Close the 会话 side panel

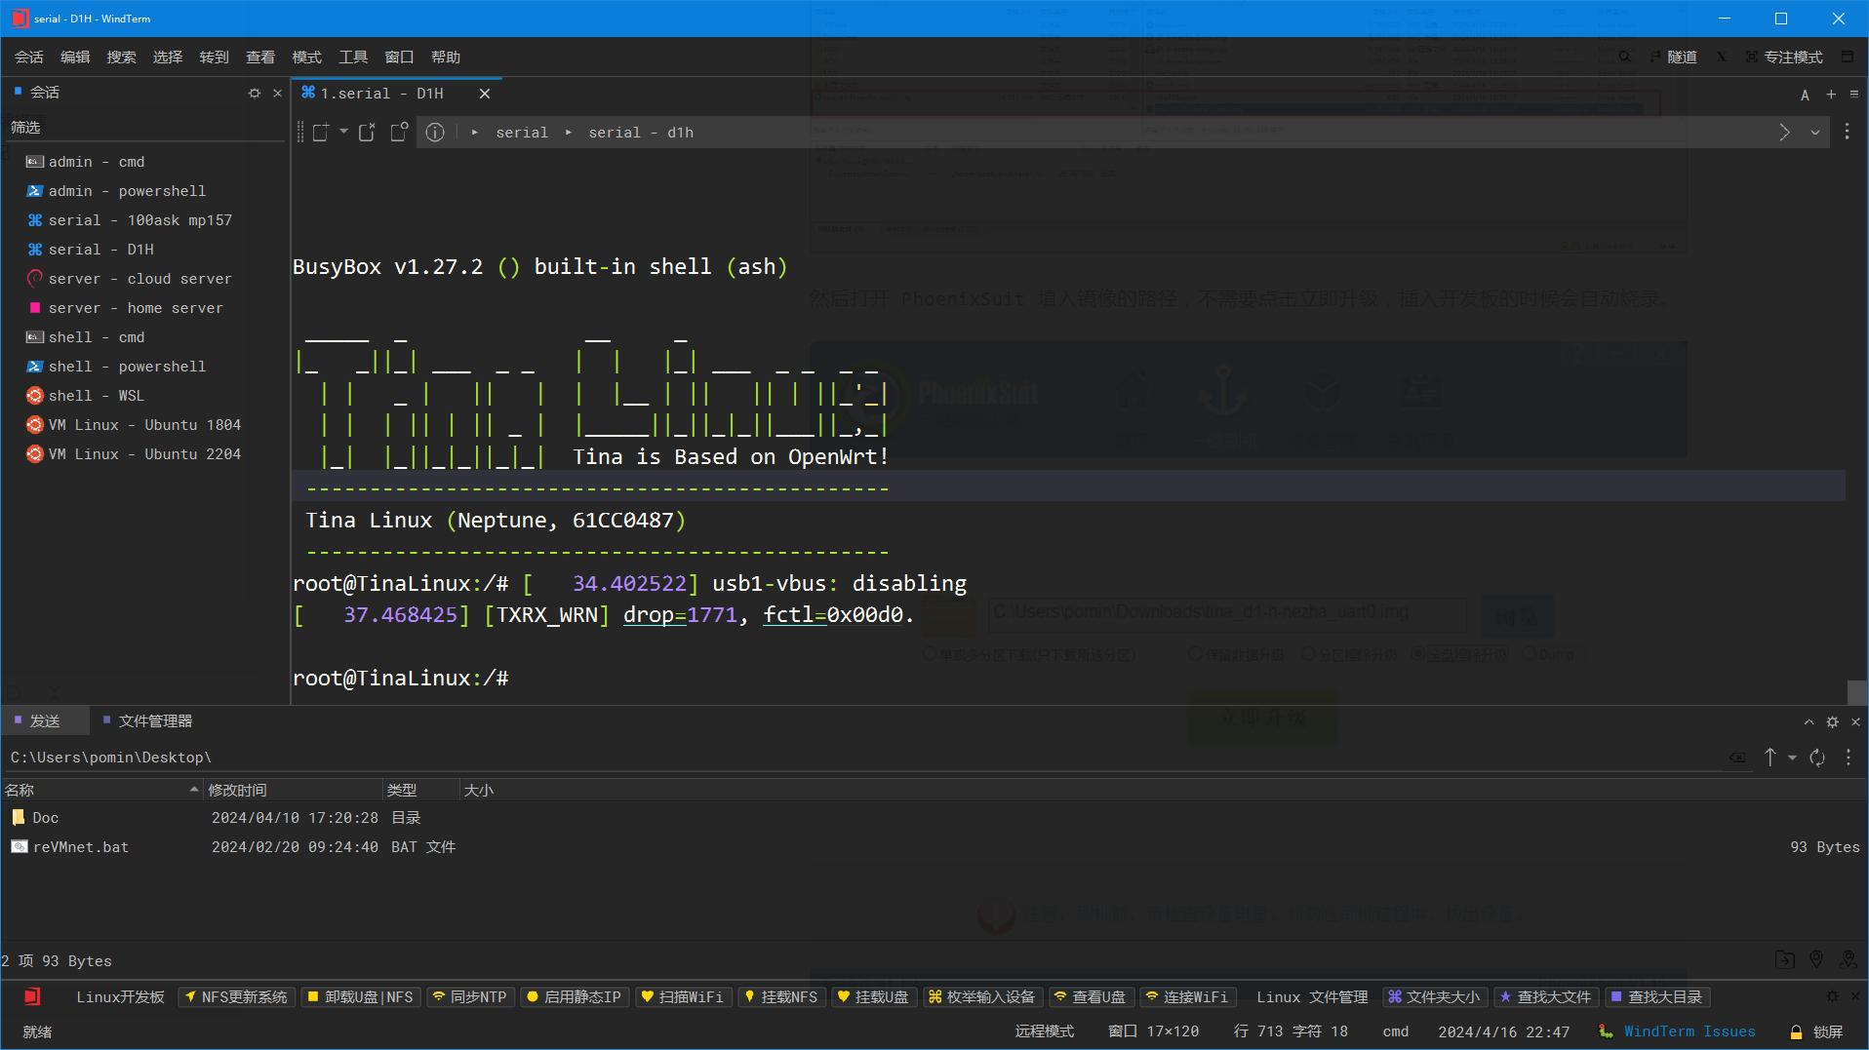(277, 93)
